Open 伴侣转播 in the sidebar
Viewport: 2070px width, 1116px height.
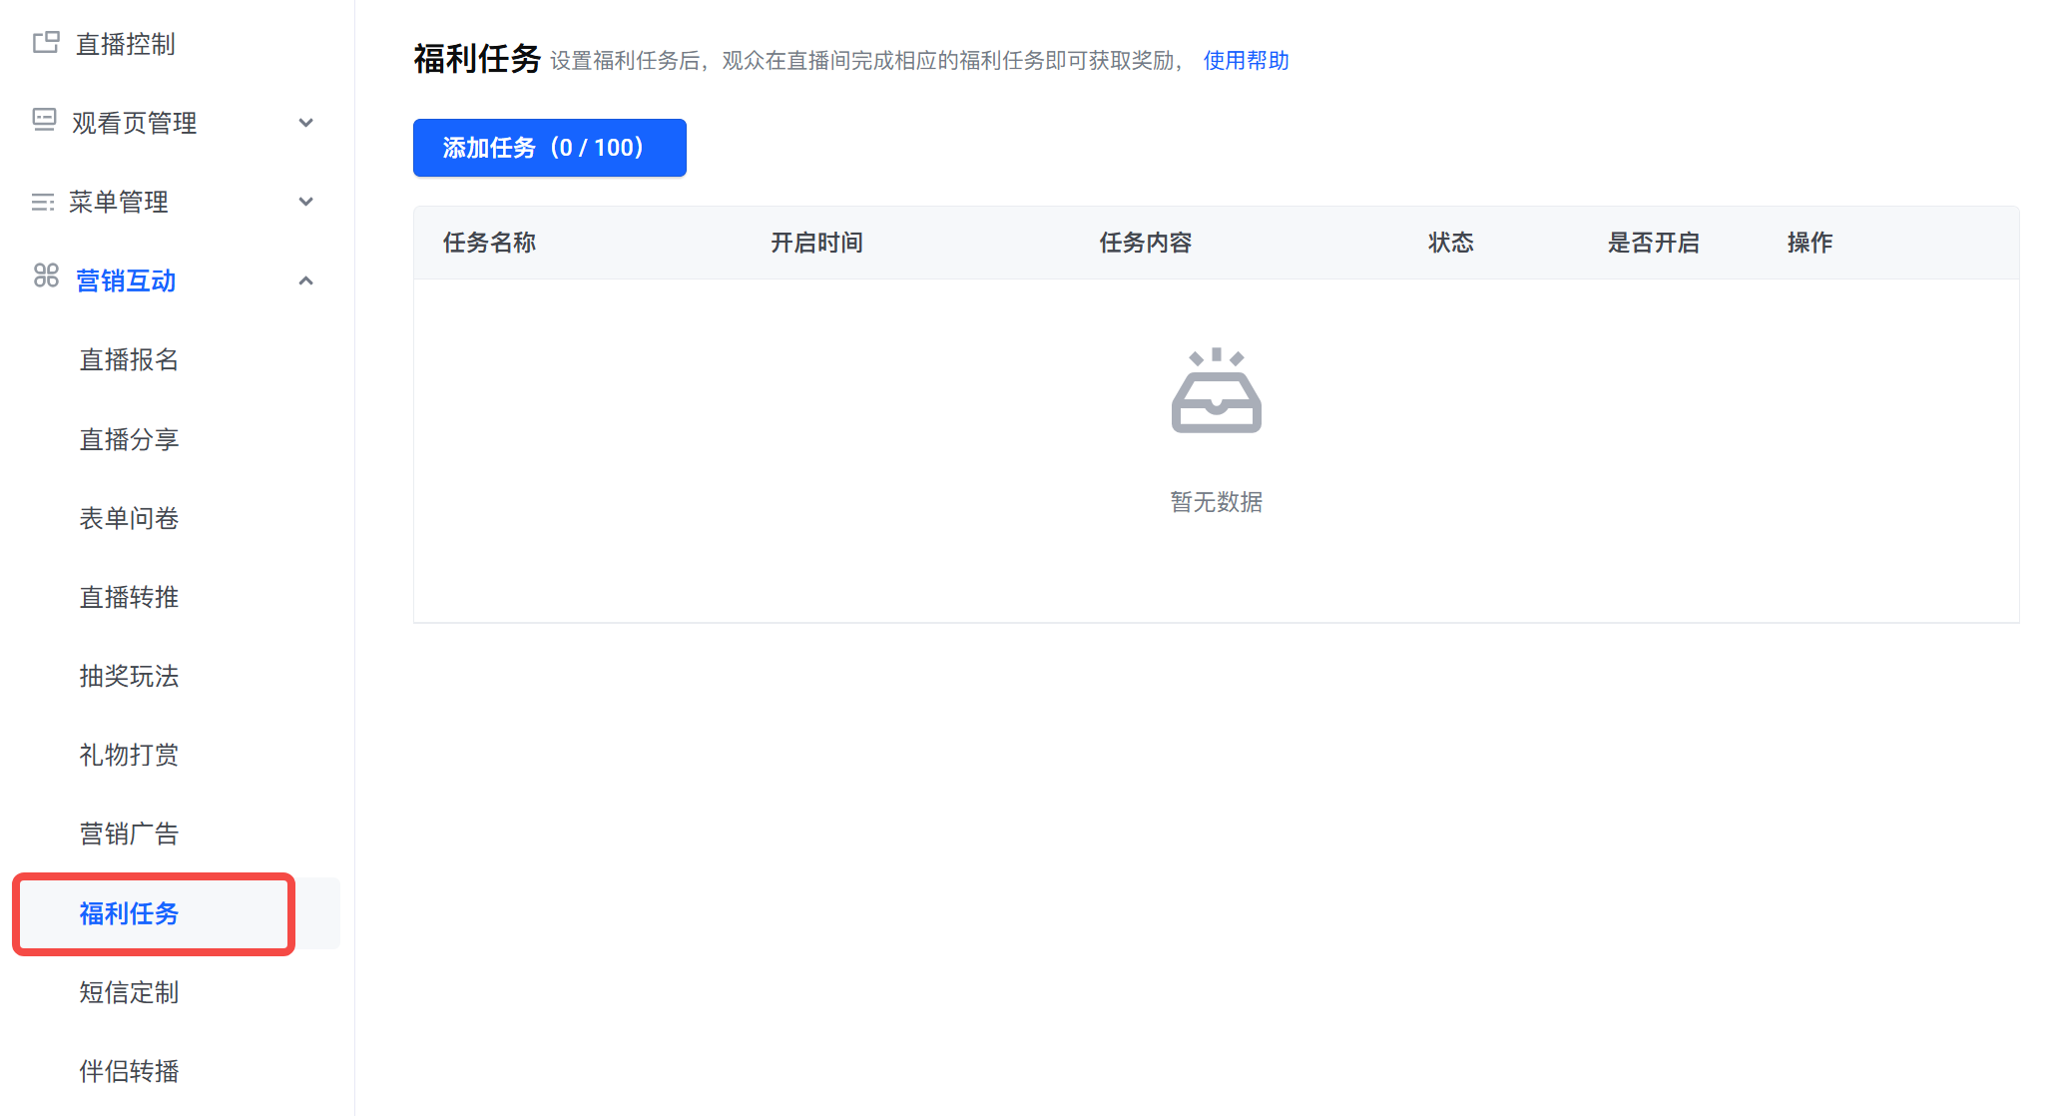pyautogui.click(x=129, y=1071)
